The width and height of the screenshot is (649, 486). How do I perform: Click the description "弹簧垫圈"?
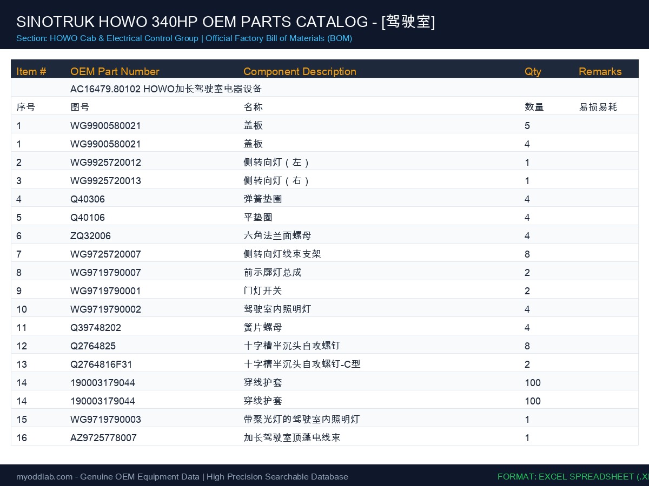(263, 199)
